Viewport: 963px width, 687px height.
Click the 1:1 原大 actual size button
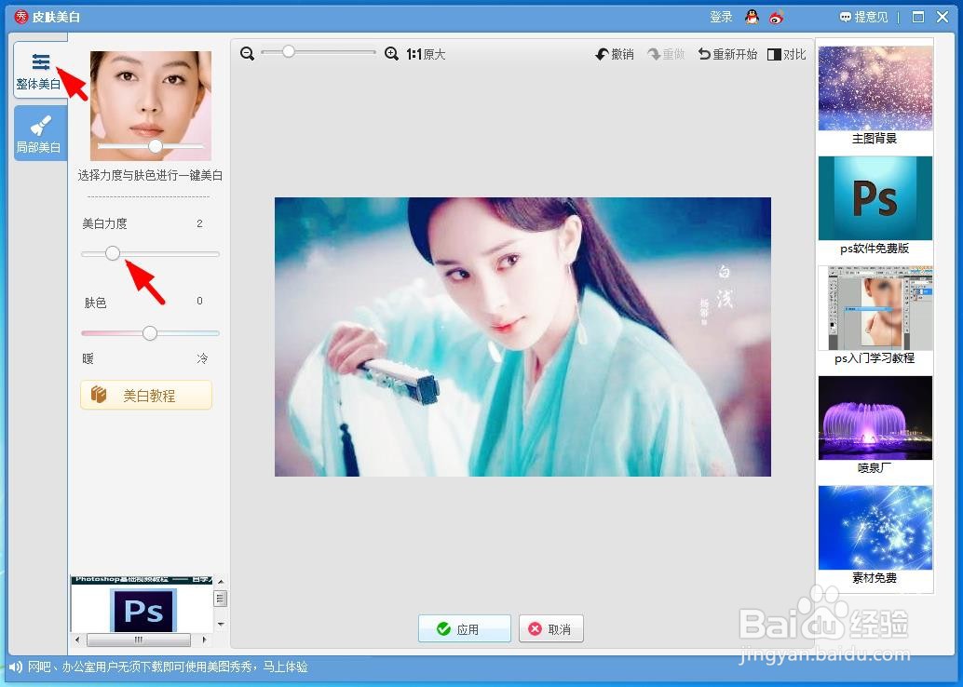click(x=426, y=55)
